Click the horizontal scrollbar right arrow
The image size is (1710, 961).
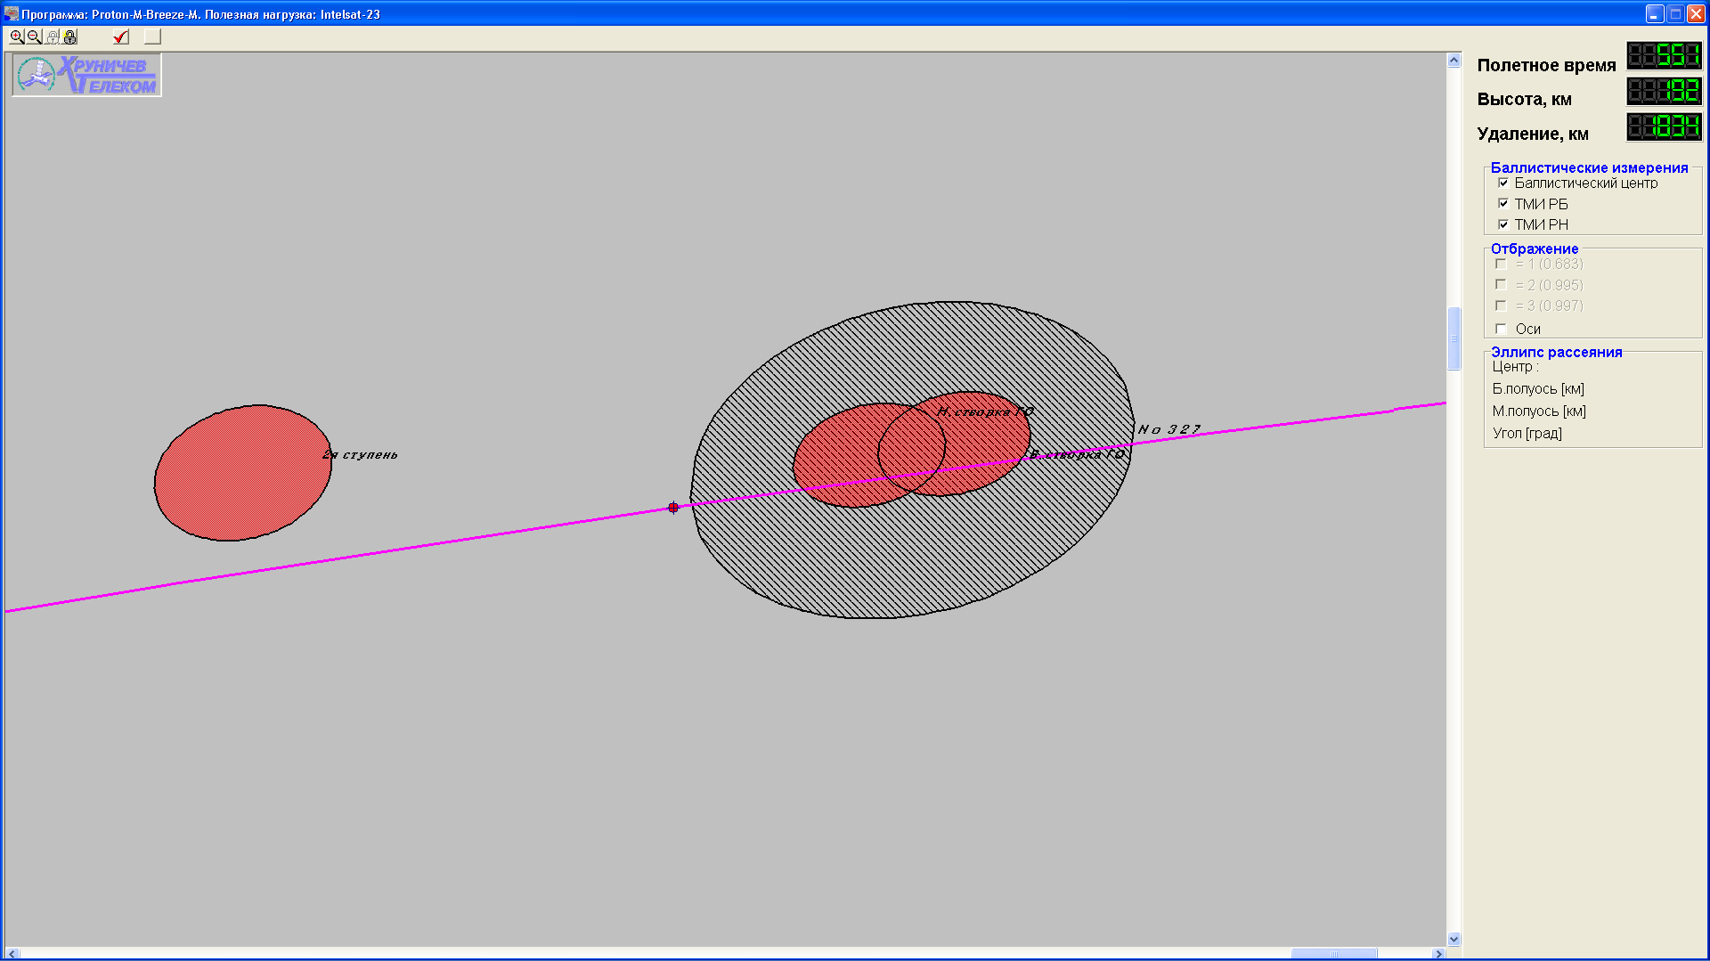coord(1437,954)
